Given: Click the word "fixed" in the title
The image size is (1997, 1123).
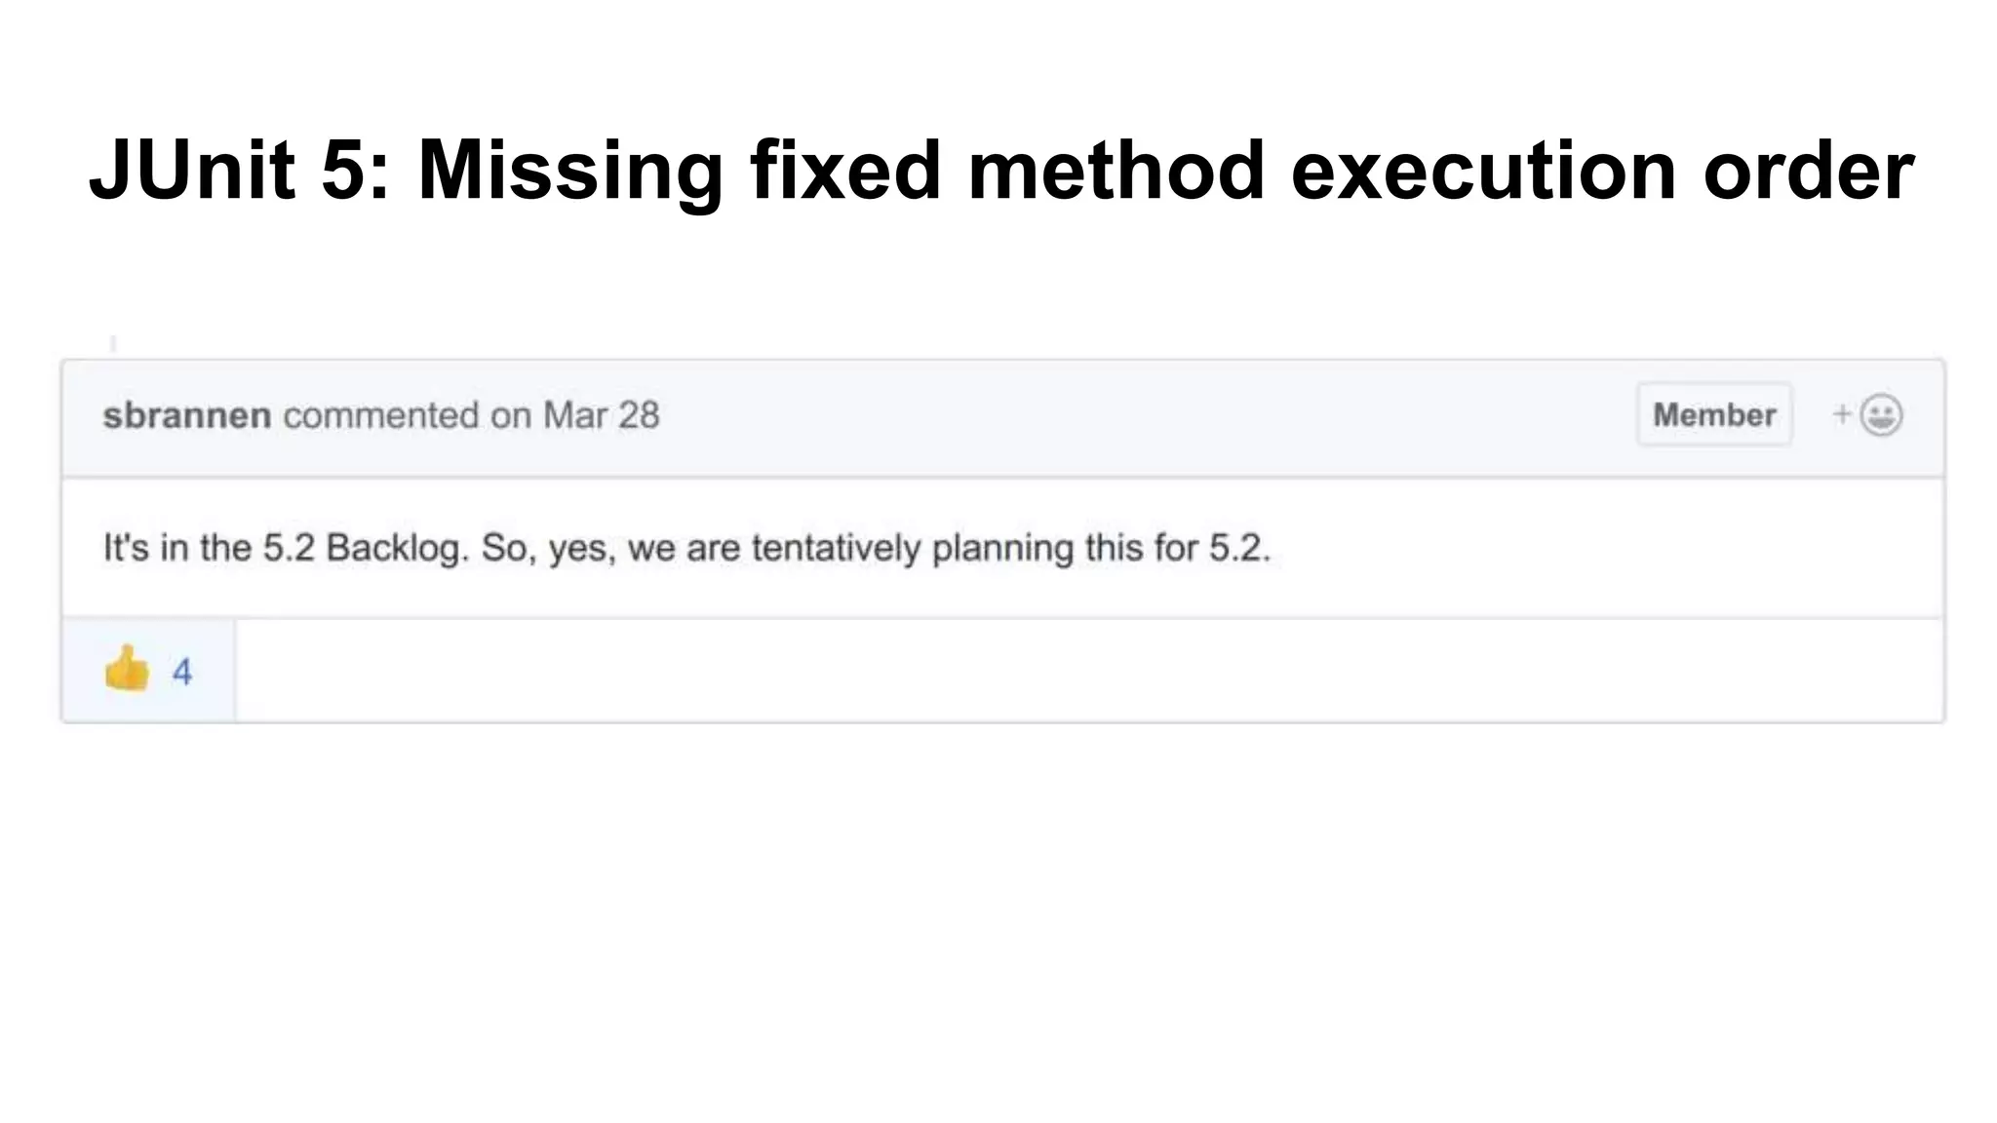Looking at the screenshot, I should [x=844, y=171].
